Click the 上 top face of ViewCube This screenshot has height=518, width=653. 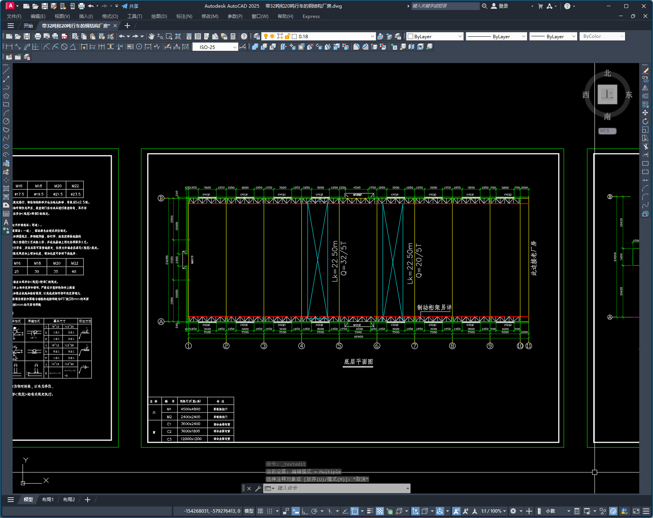tap(607, 94)
